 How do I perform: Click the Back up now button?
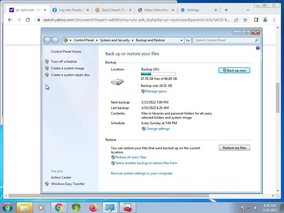(234, 70)
